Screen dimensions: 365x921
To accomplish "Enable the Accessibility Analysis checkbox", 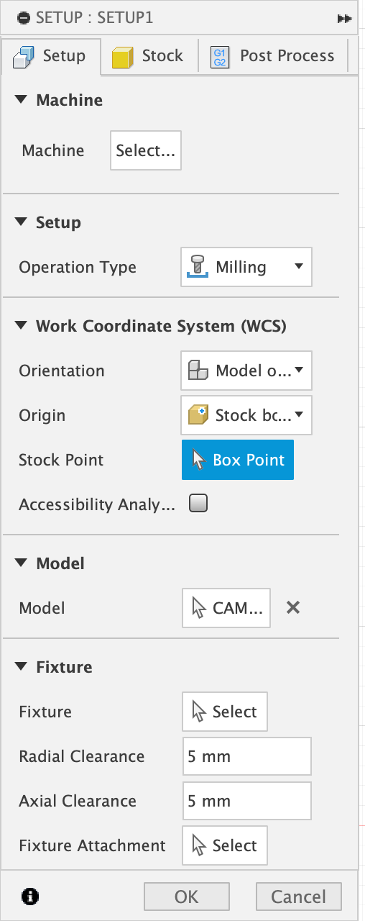I will point(198,504).
